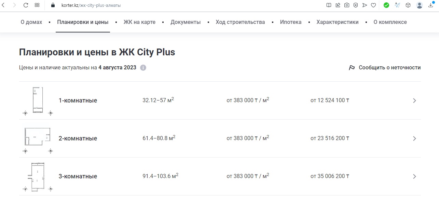Take a snapshot with the camera icon
Image resolution: width=439 pixels, height=204 pixels.
347,5
